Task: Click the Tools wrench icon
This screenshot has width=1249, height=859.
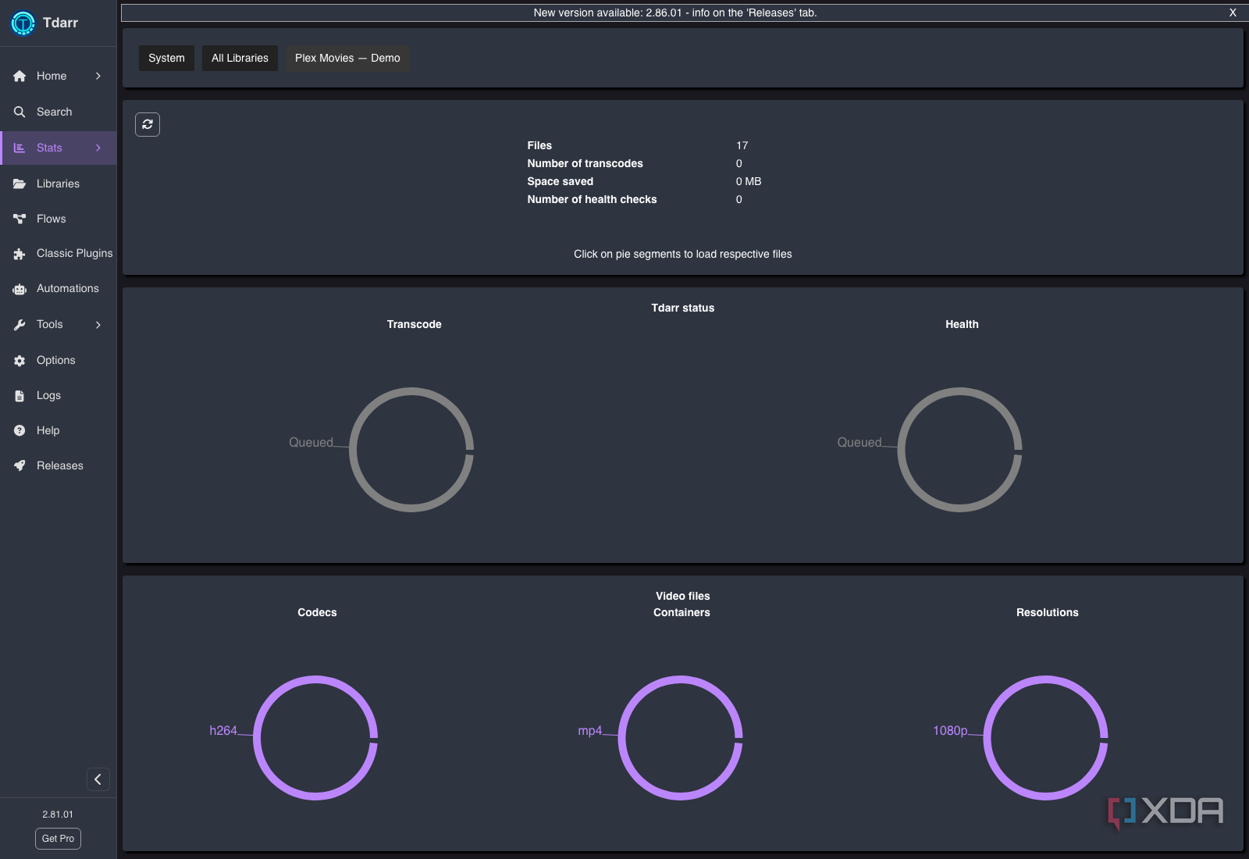Action: point(20,325)
